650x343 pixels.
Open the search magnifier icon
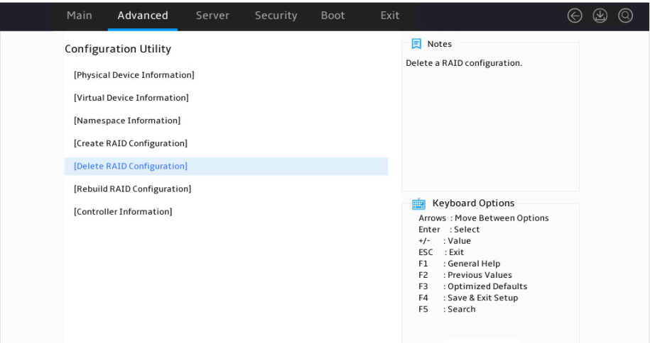(x=625, y=16)
